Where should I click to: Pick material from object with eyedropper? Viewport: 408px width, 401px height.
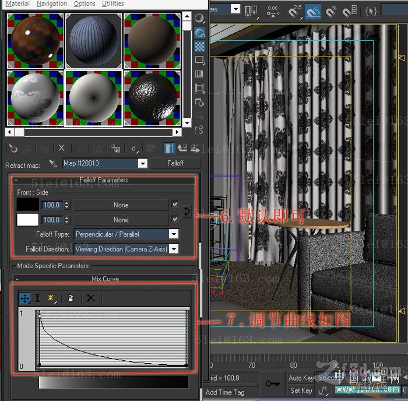pyautogui.click(x=53, y=163)
